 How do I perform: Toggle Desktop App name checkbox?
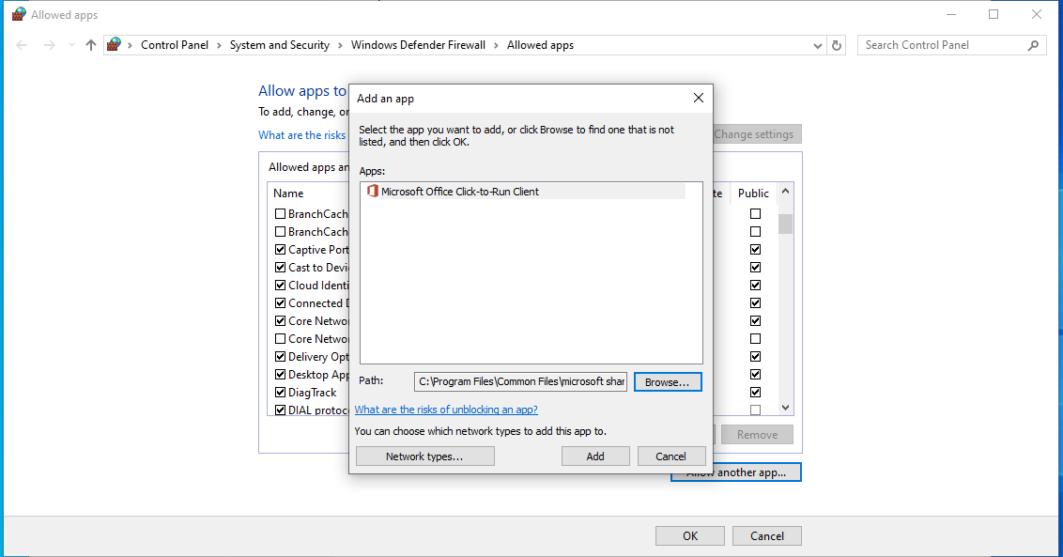pos(280,374)
